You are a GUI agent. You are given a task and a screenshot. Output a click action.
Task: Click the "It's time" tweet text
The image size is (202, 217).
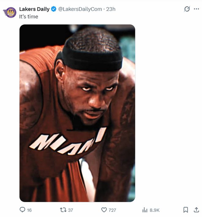coord(29,16)
